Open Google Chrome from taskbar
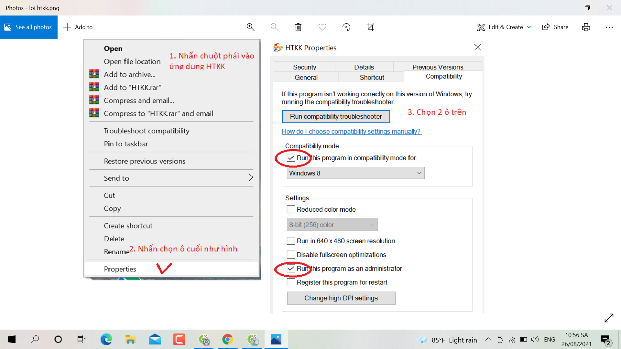Image resolution: width=621 pixels, height=349 pixels. (x=228, y=339)
